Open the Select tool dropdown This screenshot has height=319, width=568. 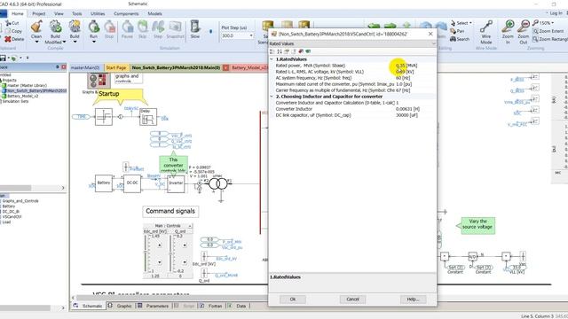[x=470, y=23]
